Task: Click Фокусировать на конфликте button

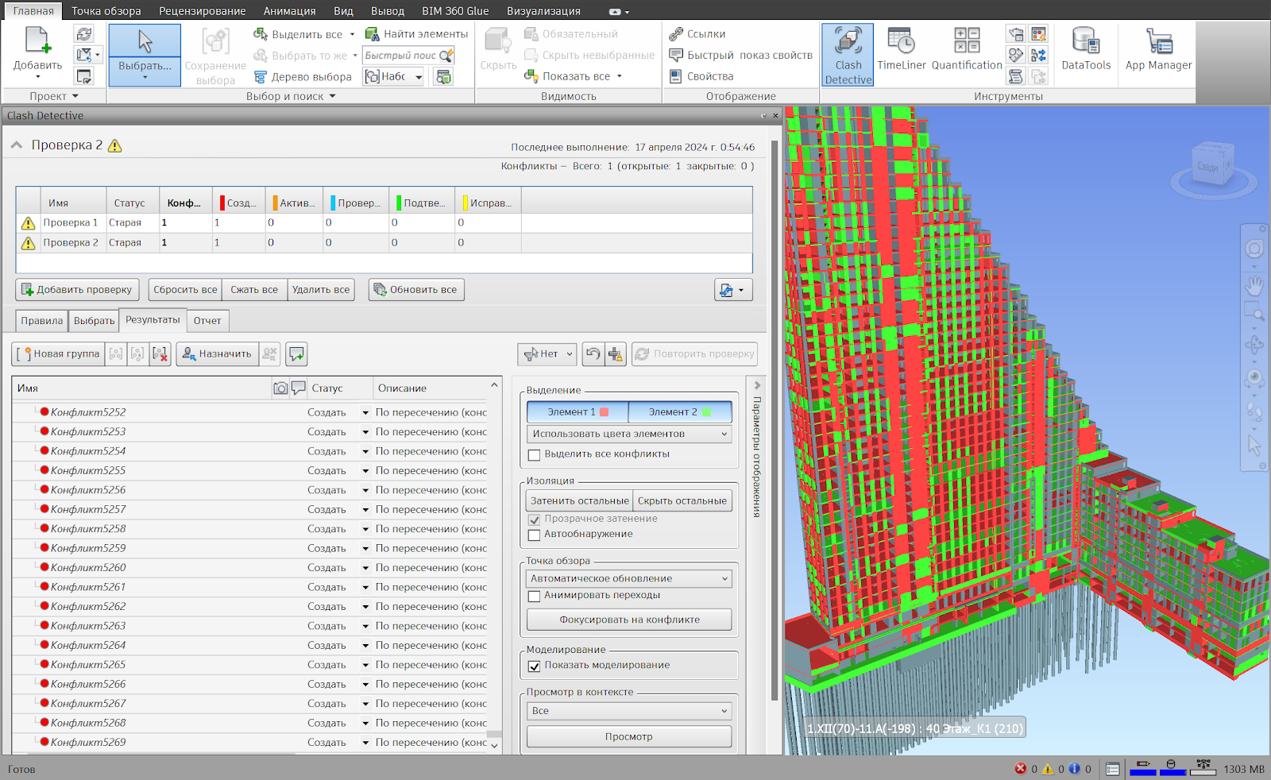Action: click(629, 620)
